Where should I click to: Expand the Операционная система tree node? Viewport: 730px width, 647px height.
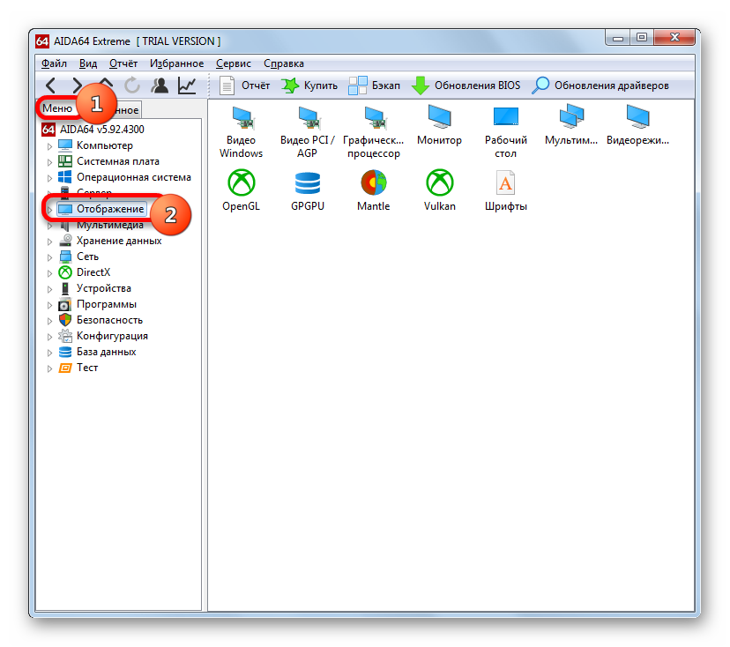coord(50,178)
